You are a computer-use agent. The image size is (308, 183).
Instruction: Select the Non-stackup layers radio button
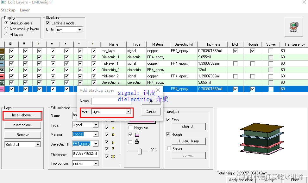click(6, 29)
